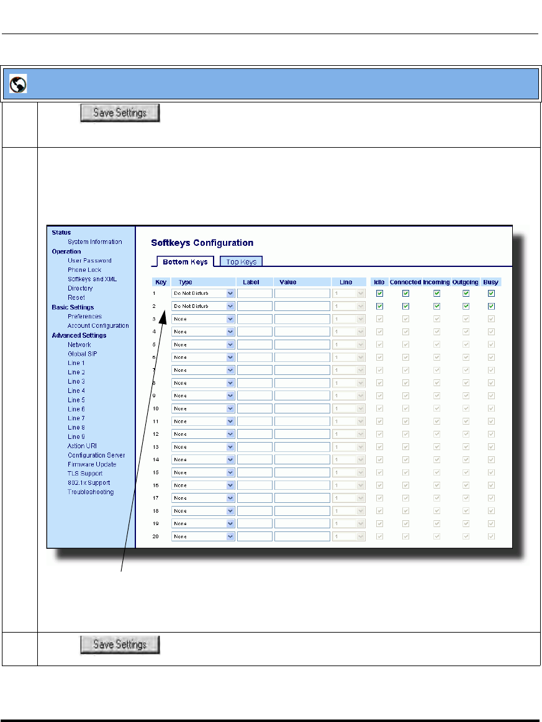Toggle Connected checkbox for key 2
Screen dimensions: 542x722
click(x=405, y=306)
